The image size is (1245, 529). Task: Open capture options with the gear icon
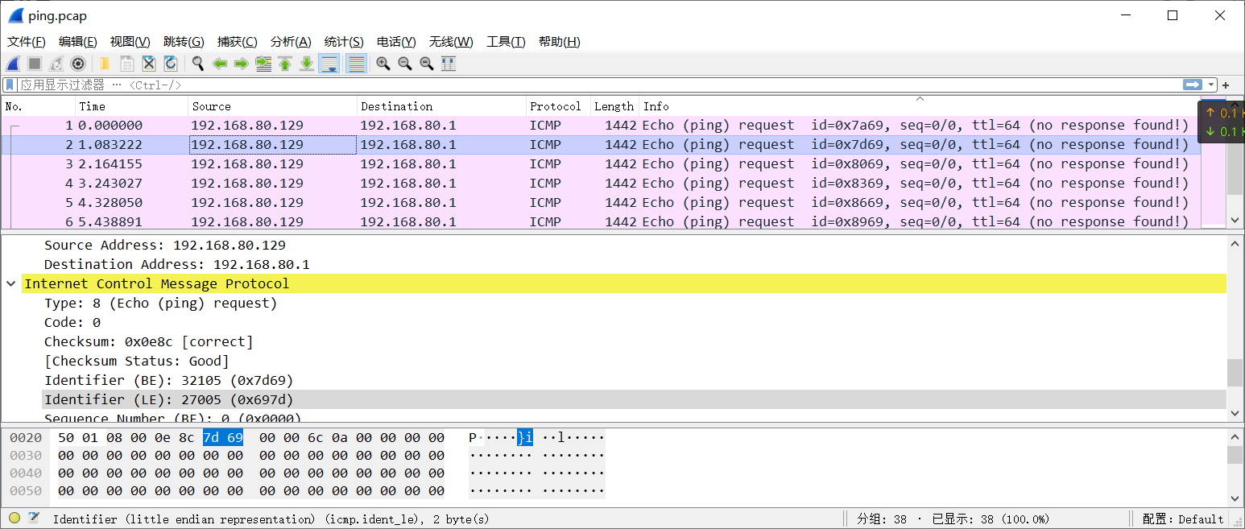(78, 64)
